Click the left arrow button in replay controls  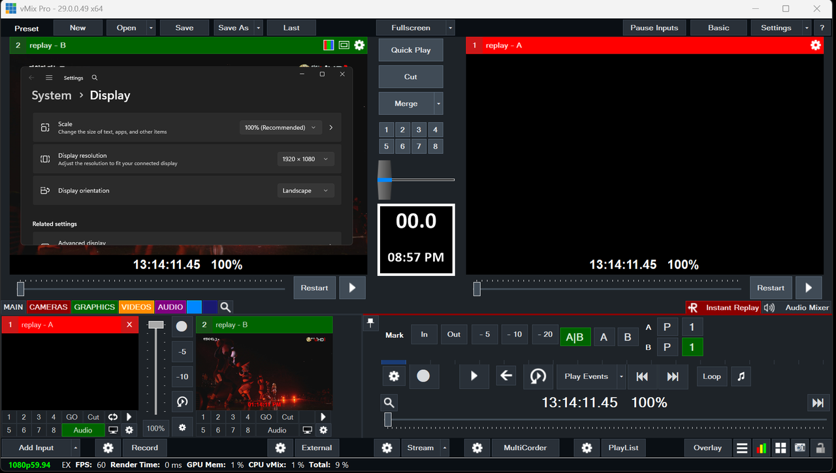tap(506, 376)
